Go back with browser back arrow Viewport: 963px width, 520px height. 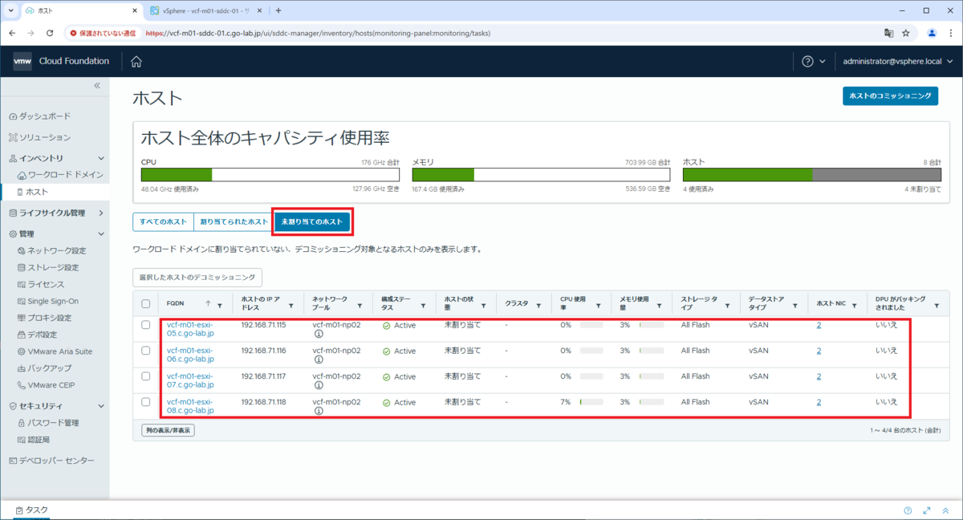click(13, 34)
